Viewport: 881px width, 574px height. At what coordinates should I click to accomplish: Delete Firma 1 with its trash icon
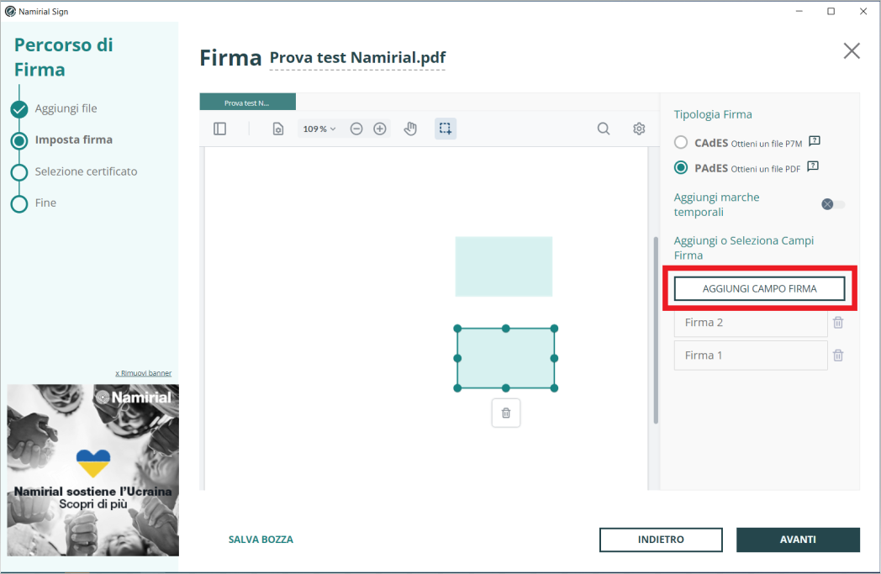coord(838,355)
